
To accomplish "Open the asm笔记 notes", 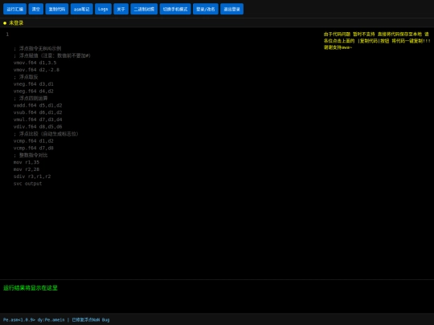I will 82,9.
